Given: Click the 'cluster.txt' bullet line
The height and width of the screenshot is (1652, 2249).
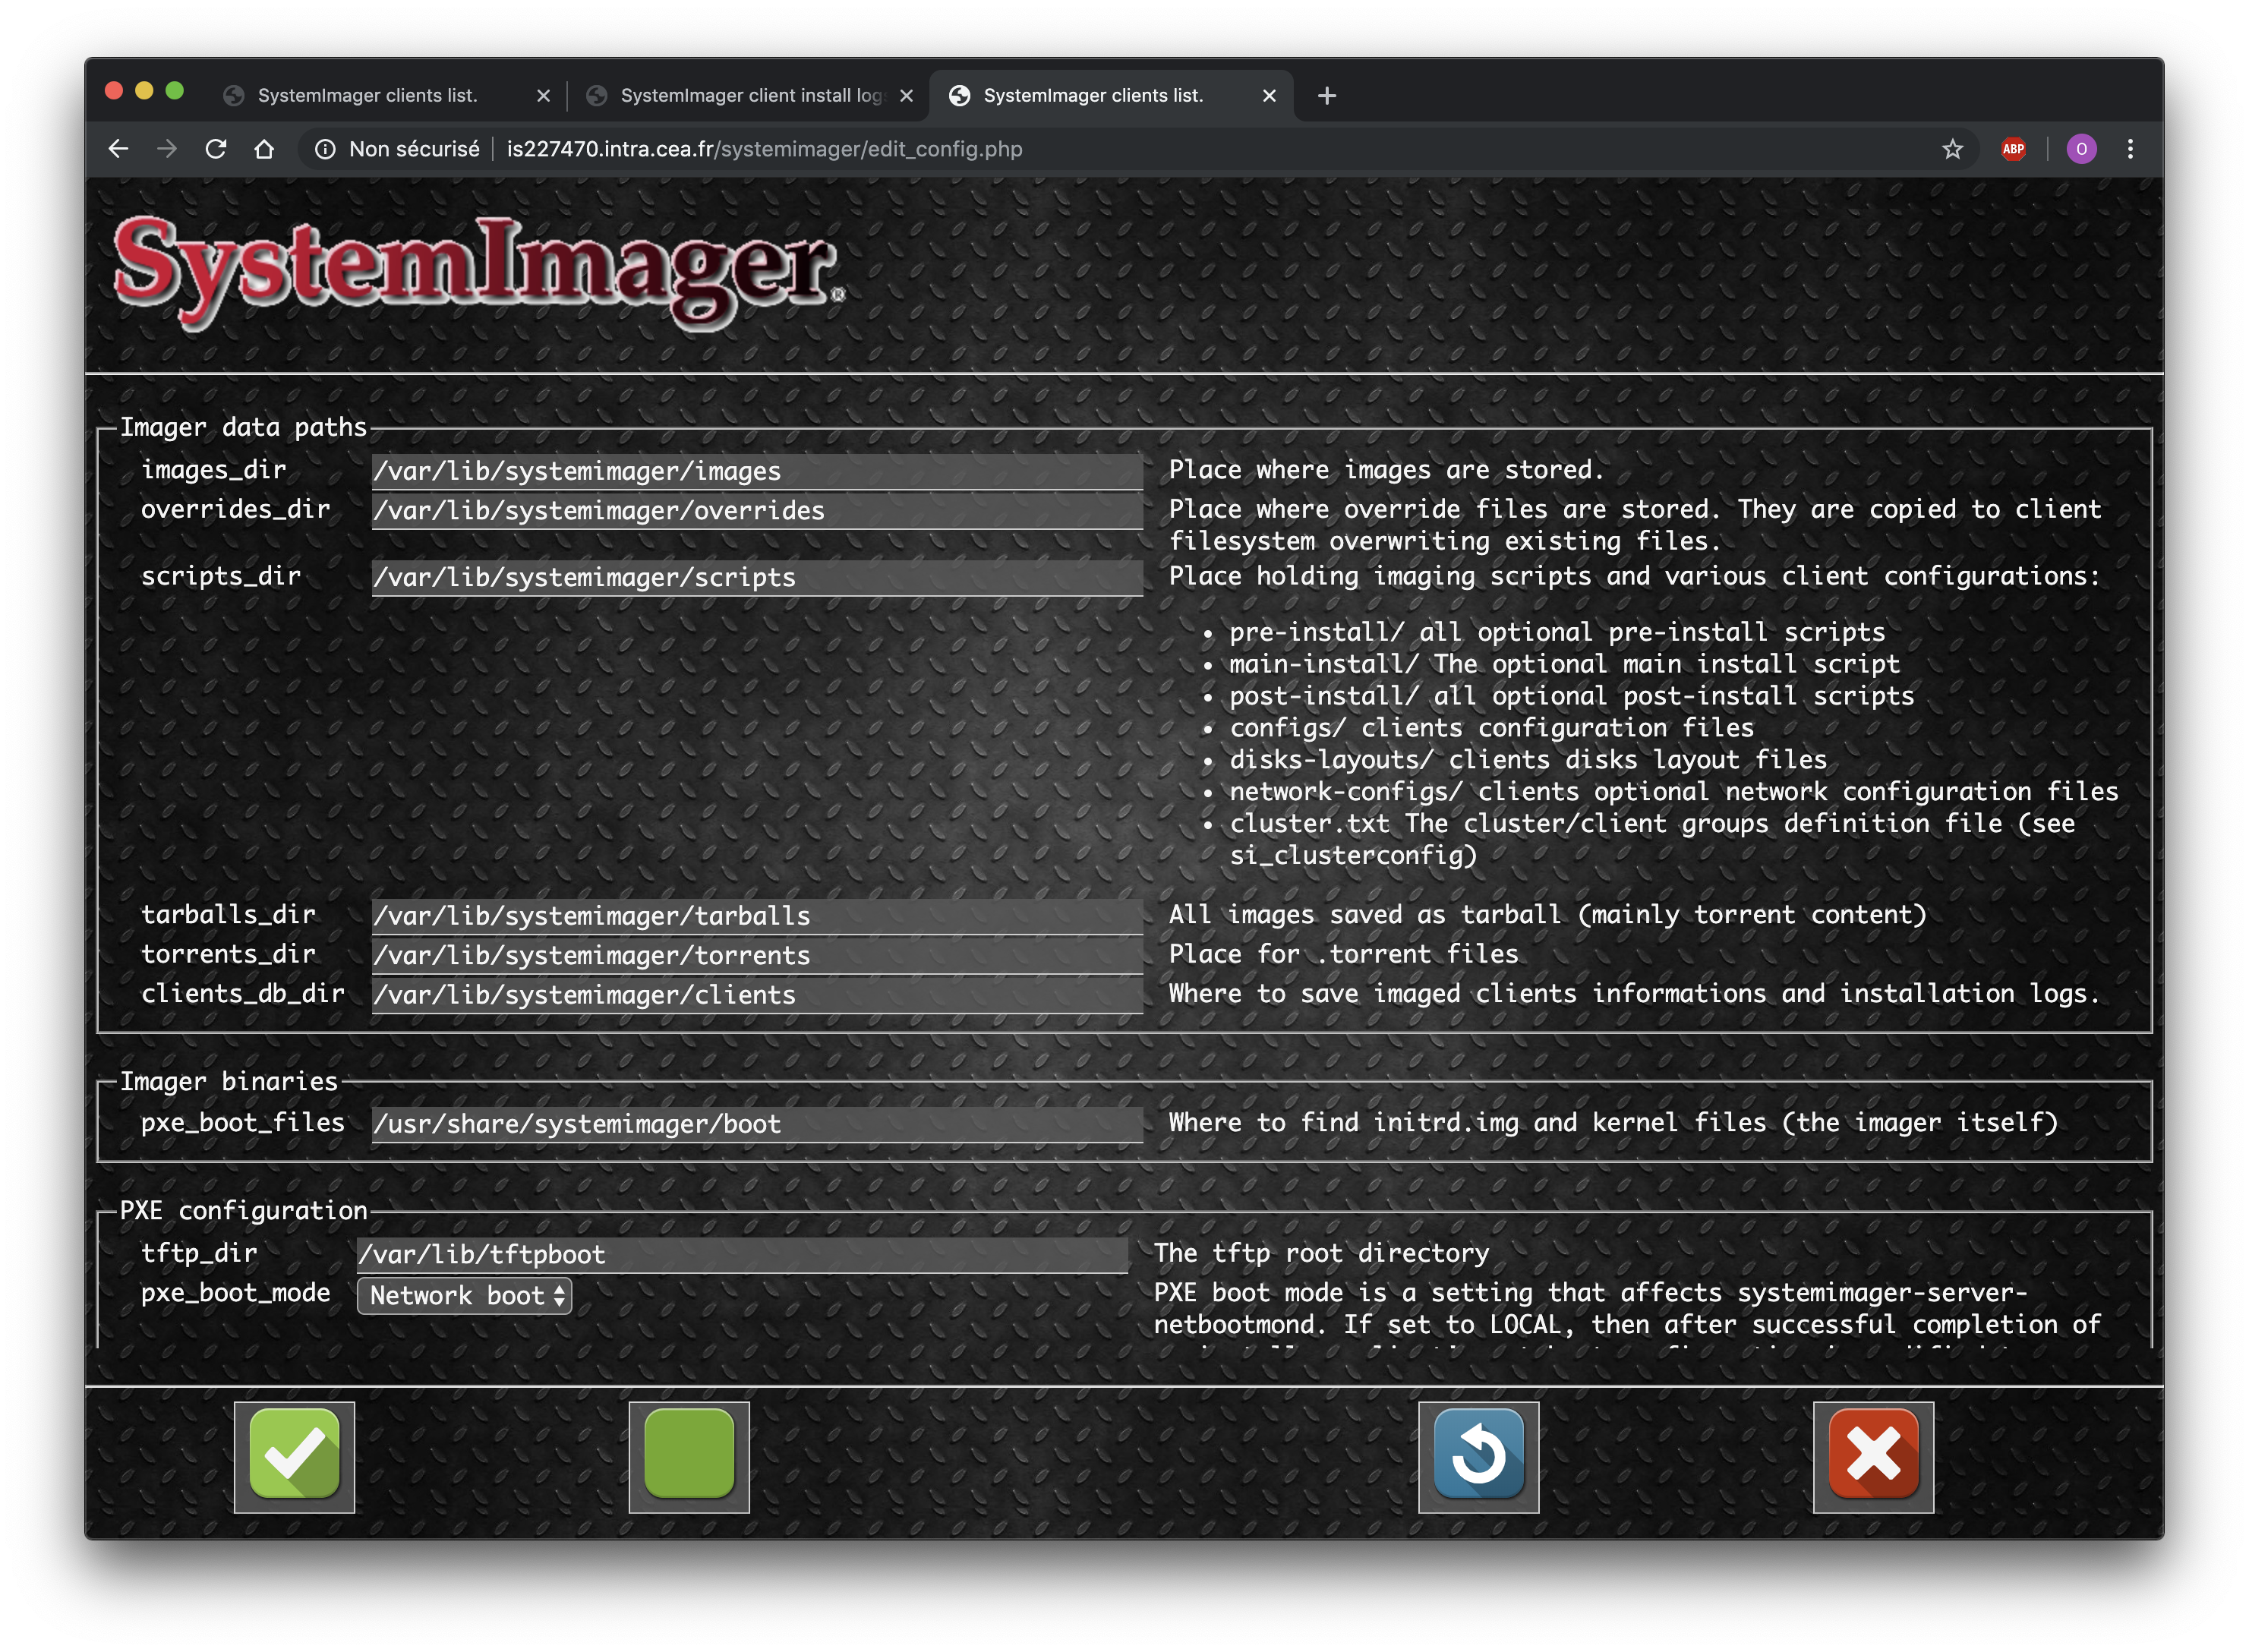Looking at the screenshot, I should coord(1651,839).
